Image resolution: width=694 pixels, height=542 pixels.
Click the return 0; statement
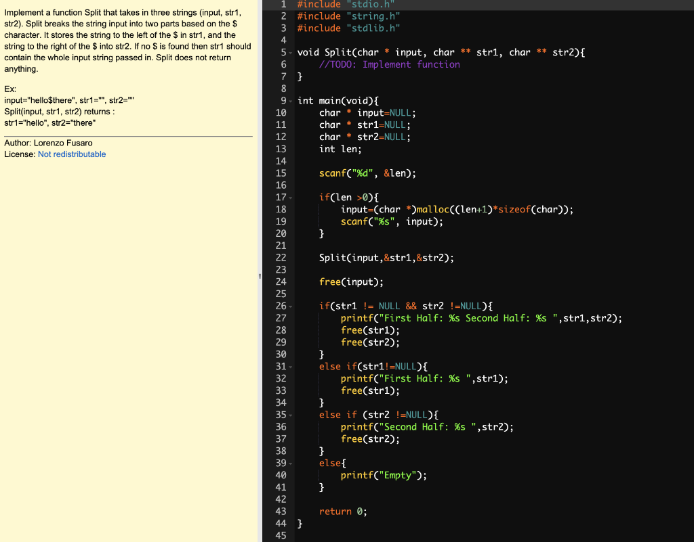click(x=343, y=512)
